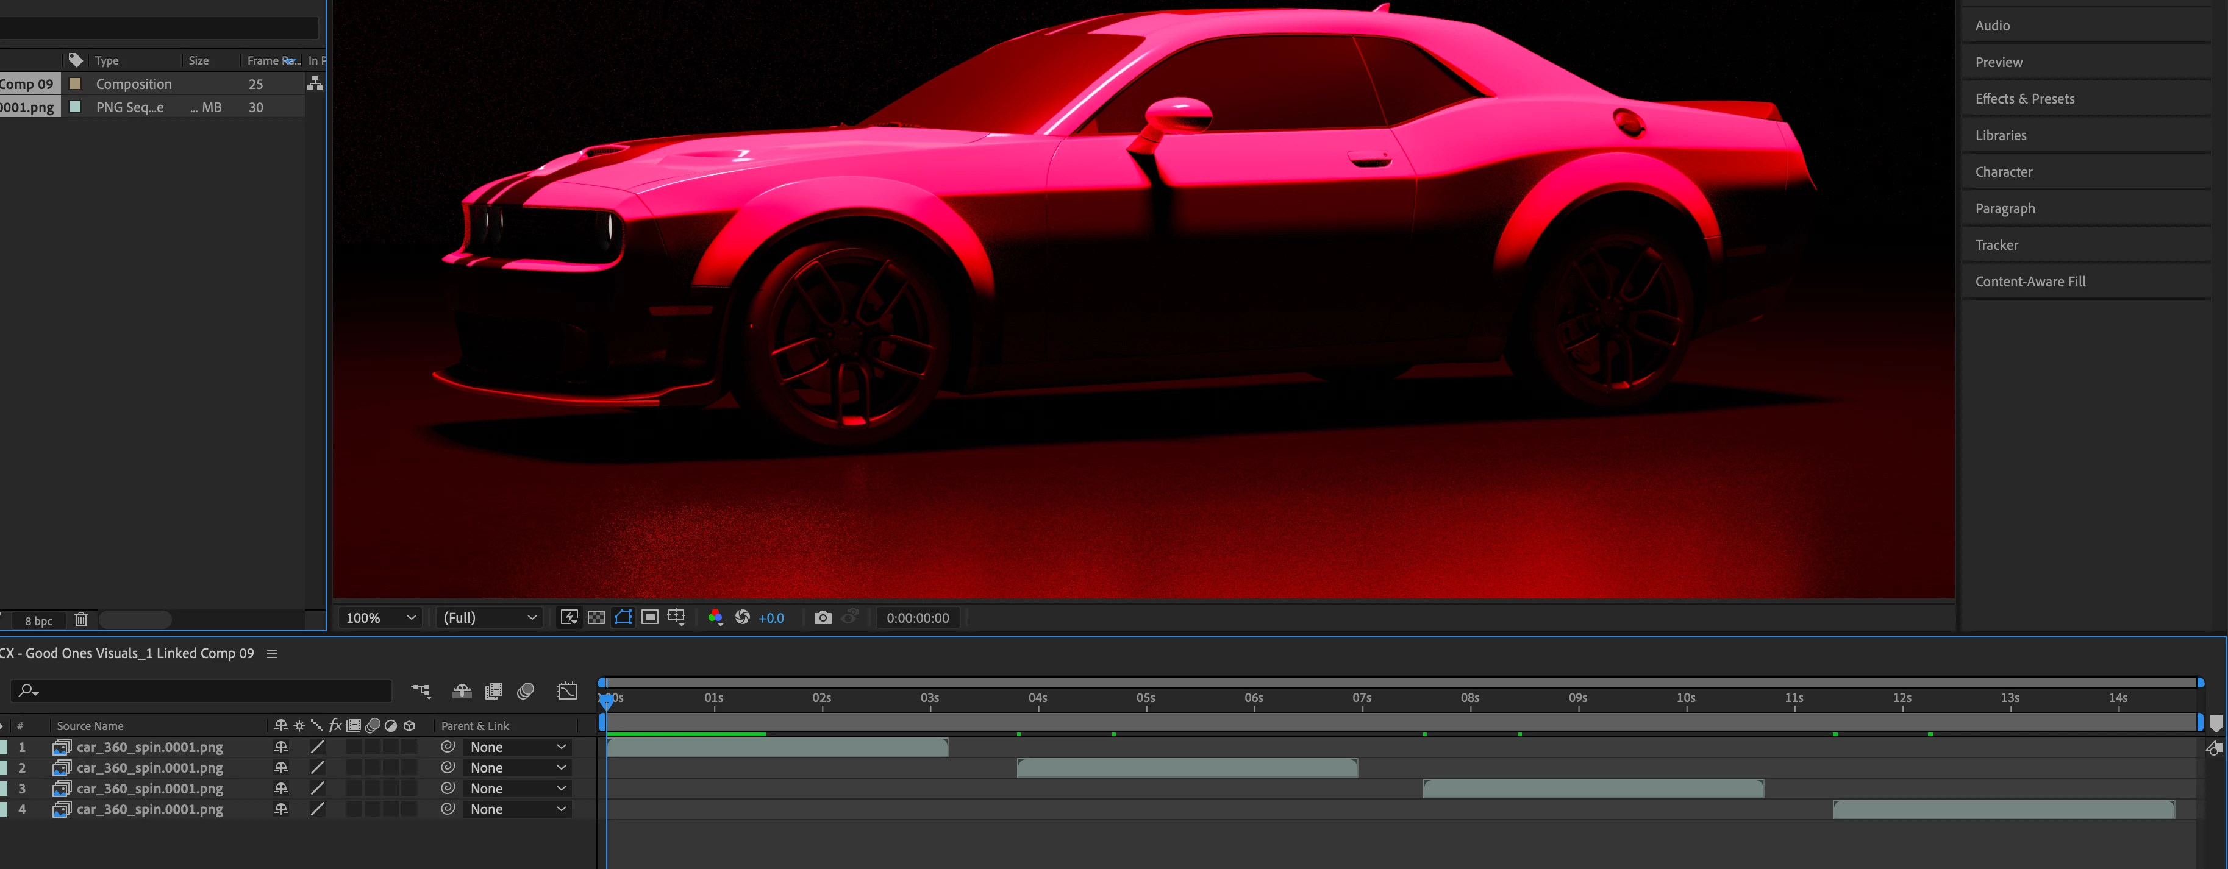The image size is (2228, 869).
Task: Toggle mask and shape path visibility
Action: point(623,617)
